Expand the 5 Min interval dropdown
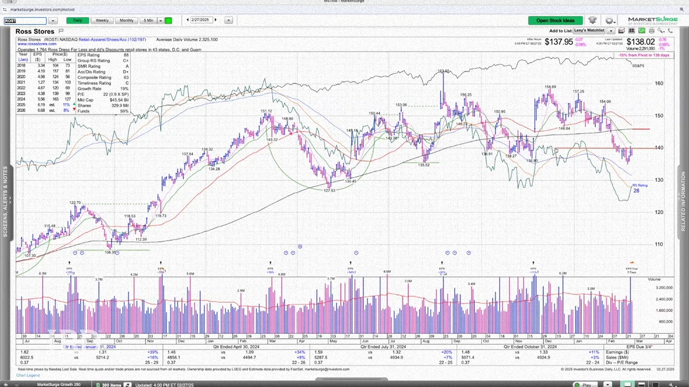The width and height of the screenshot is (689, 387). point(160,21)
